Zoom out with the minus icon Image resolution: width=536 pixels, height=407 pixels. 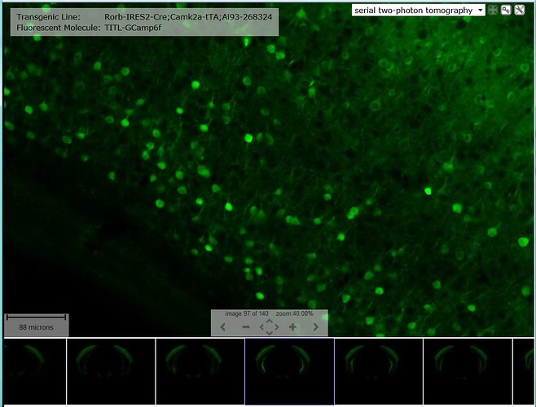click(246, 327)
